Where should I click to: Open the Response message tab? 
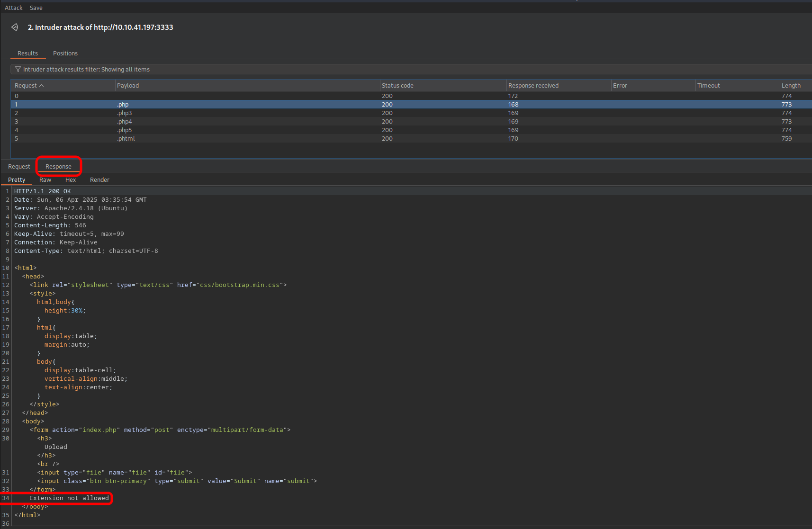point(58,167)
